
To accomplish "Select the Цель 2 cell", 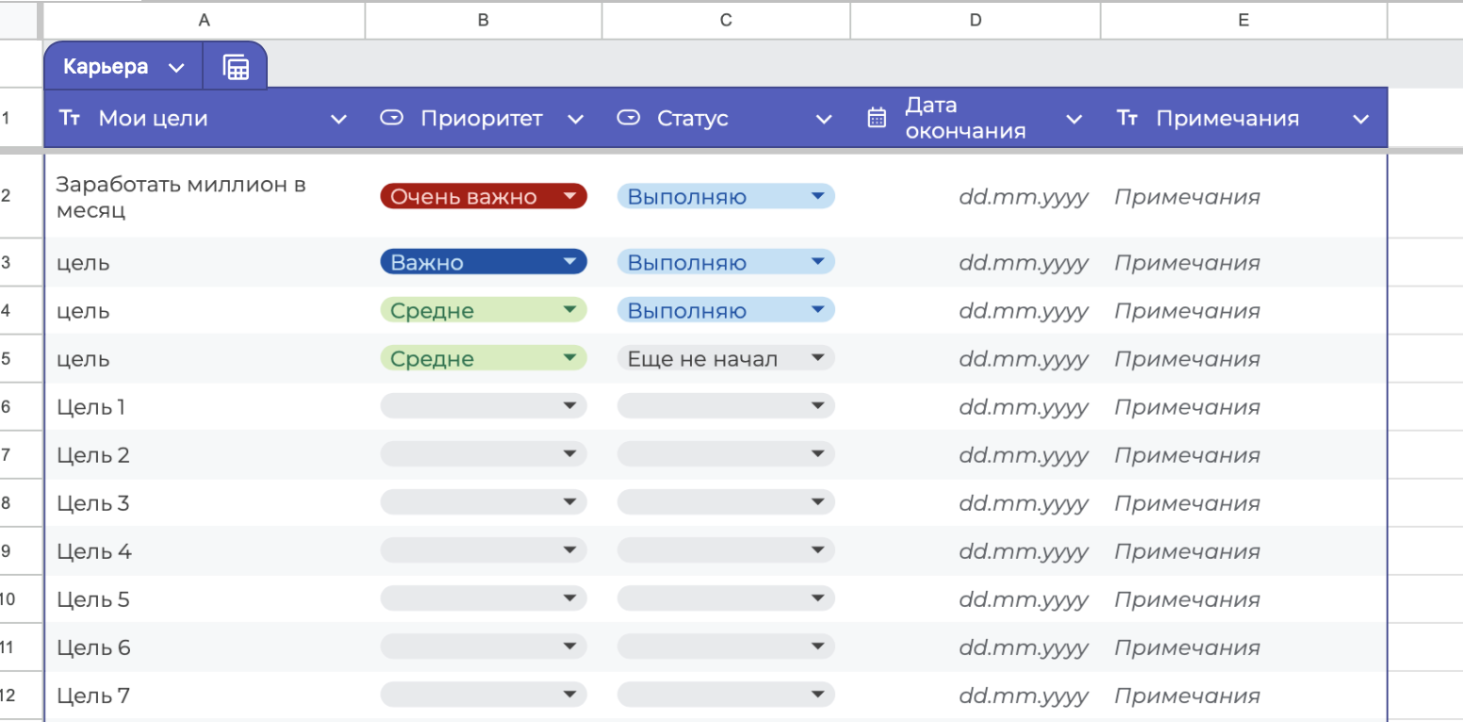I will click(205, 454).
